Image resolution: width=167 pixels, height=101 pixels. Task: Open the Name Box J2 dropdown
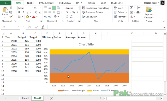click(x=18, y=27)
